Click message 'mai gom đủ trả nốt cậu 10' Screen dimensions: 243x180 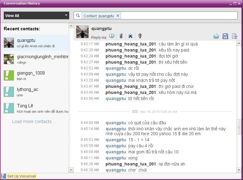(153, 152)
